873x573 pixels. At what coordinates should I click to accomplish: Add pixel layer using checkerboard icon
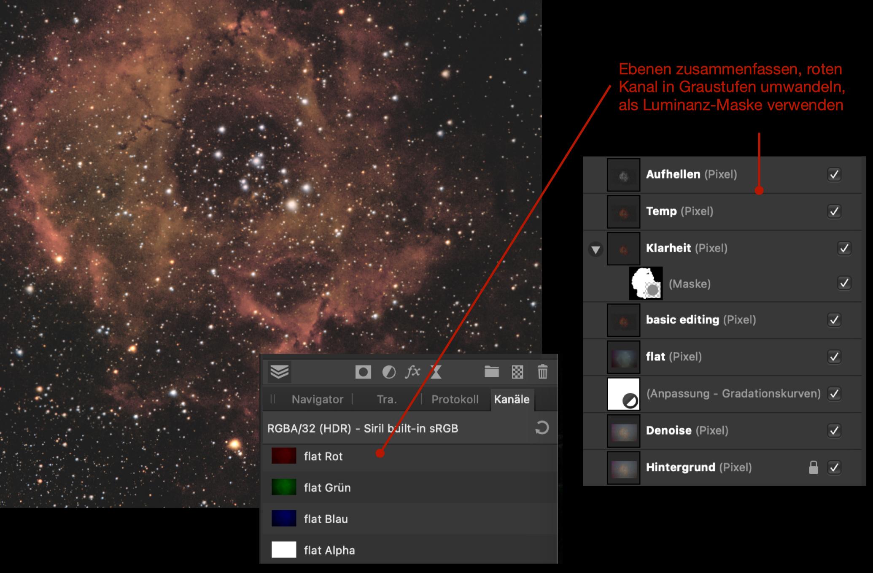coord(517,372)
